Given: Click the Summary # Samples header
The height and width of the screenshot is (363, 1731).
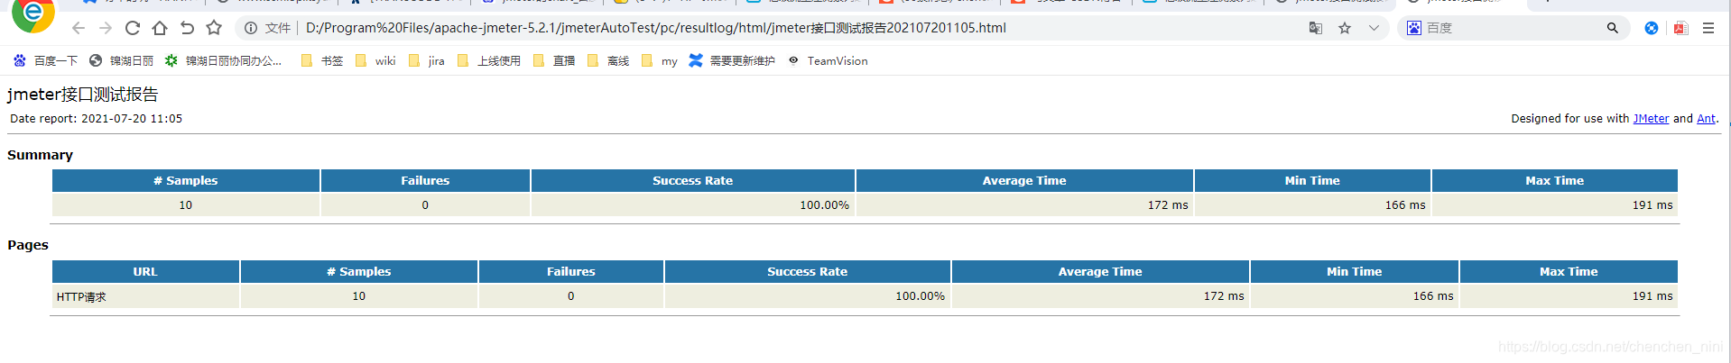Looking at the screenshot, I should click(x=186, y=180).
